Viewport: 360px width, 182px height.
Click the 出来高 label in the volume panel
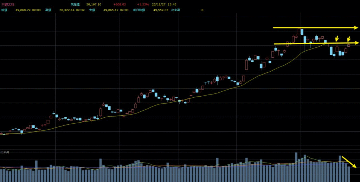pyautogui.click(x=5, y=152)
